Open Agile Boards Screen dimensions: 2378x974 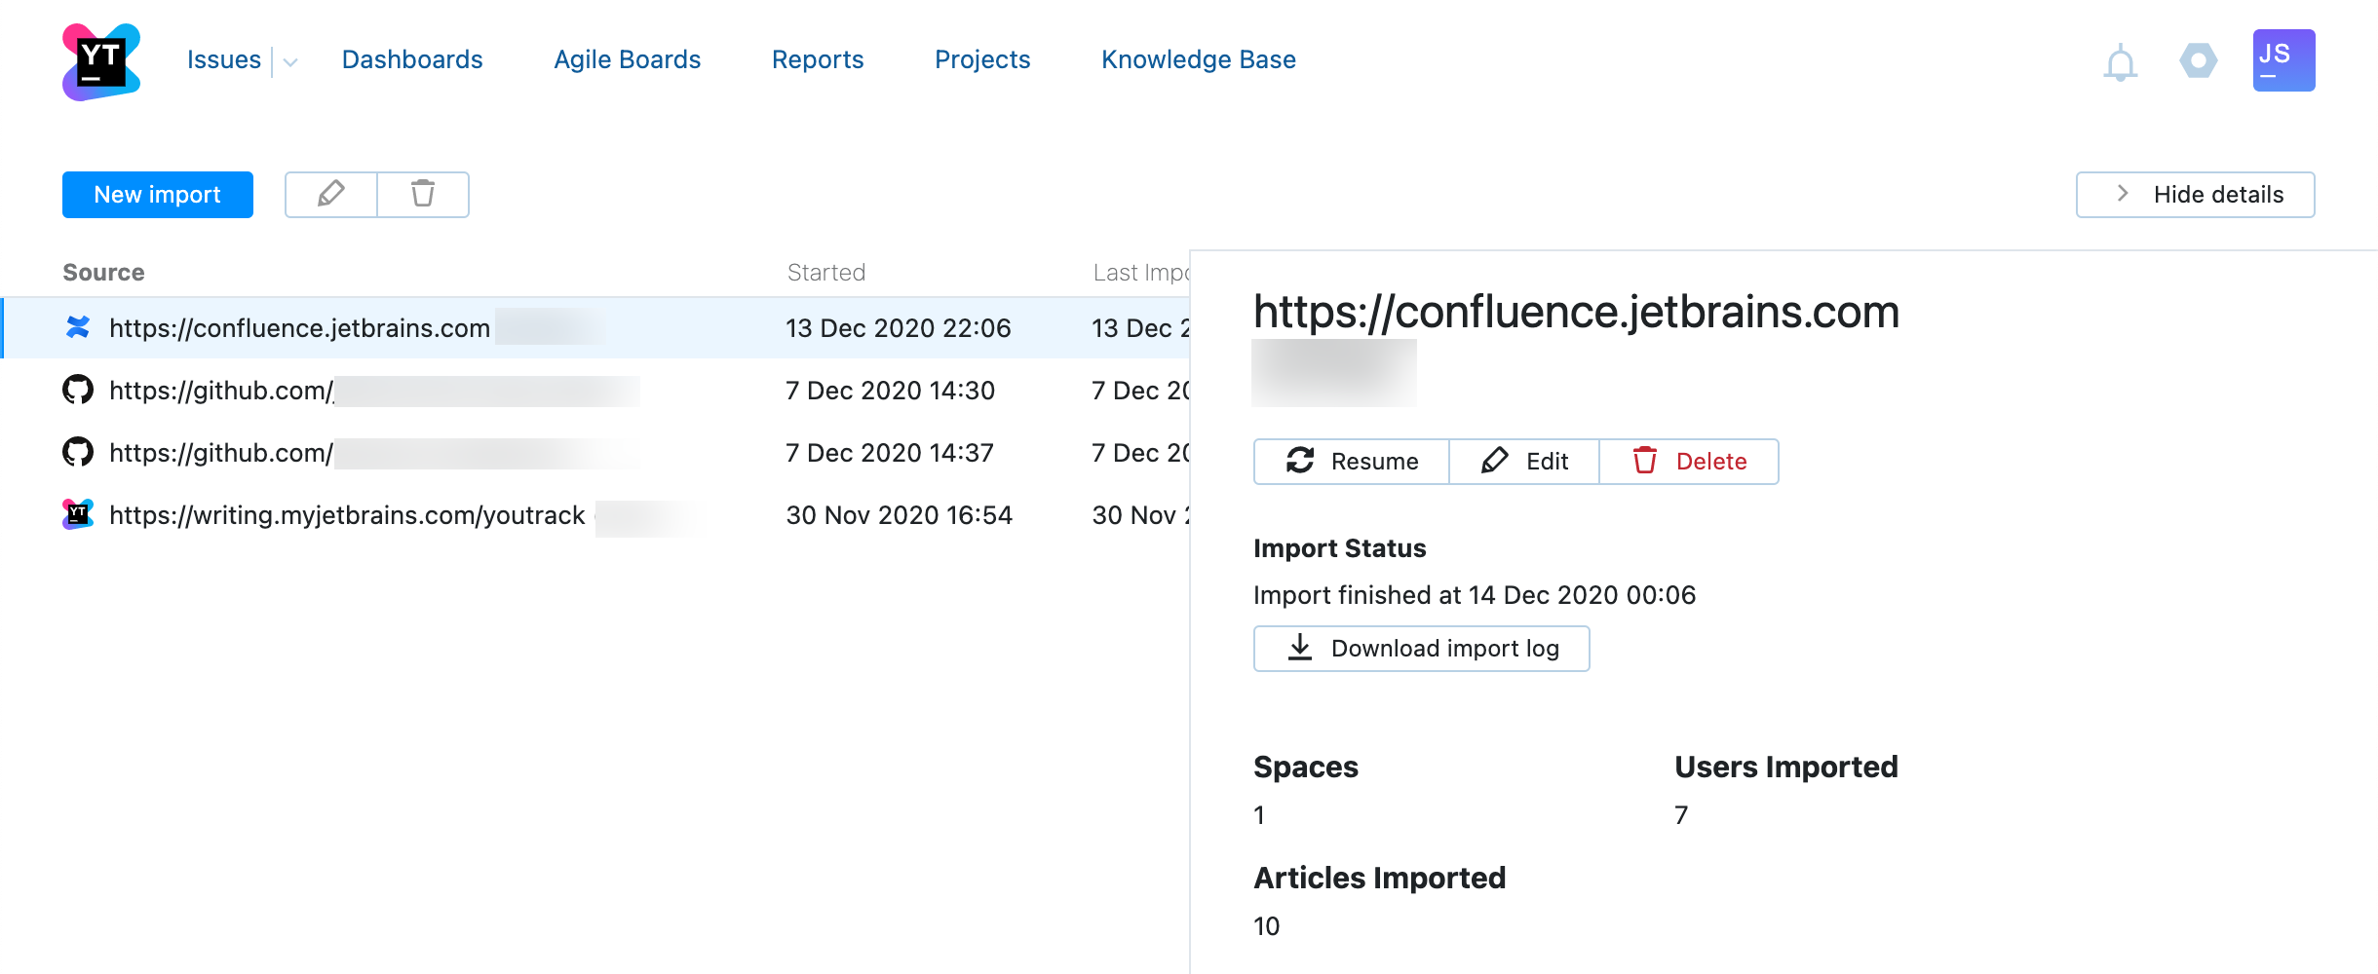tap(628, 59)
